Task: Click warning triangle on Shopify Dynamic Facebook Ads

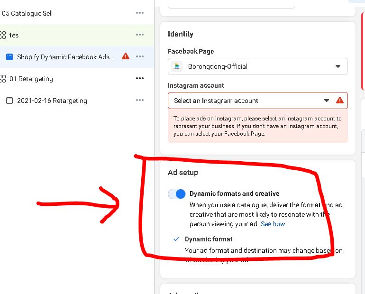Action: click(126, 56)
